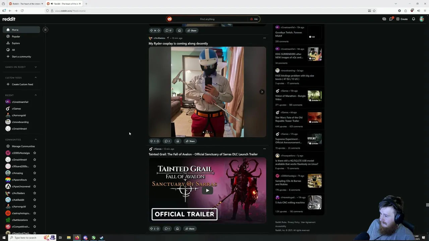429x241 pixels.
Task: Open the Windows Start menu
Action: (4, 238)
